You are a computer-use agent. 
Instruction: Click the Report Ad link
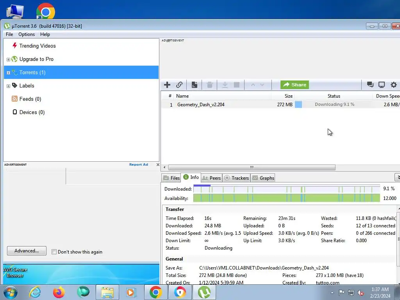139,164
